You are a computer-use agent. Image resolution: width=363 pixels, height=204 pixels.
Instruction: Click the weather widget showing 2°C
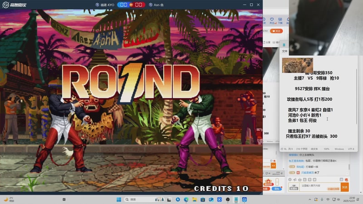pos(9,199)
